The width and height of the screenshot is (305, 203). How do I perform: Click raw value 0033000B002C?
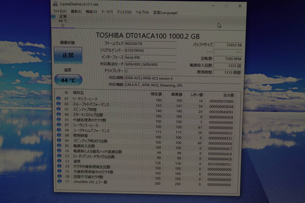220,164
